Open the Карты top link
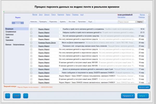The image size is (156, 104). (x=68, y=15)
